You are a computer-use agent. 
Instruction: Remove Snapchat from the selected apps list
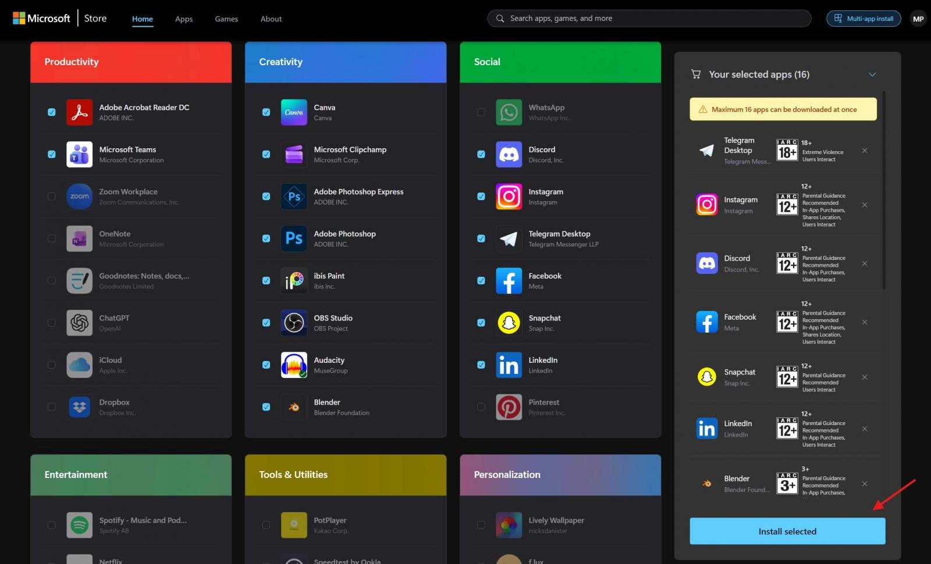865,377
